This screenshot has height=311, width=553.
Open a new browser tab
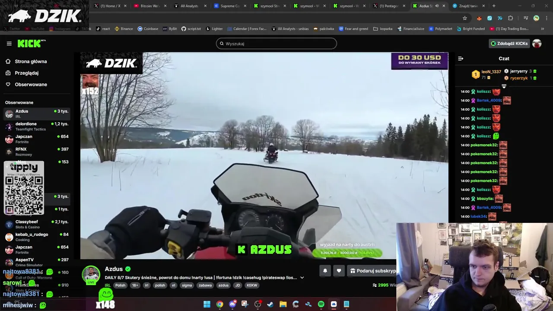[x=494, y=6]
